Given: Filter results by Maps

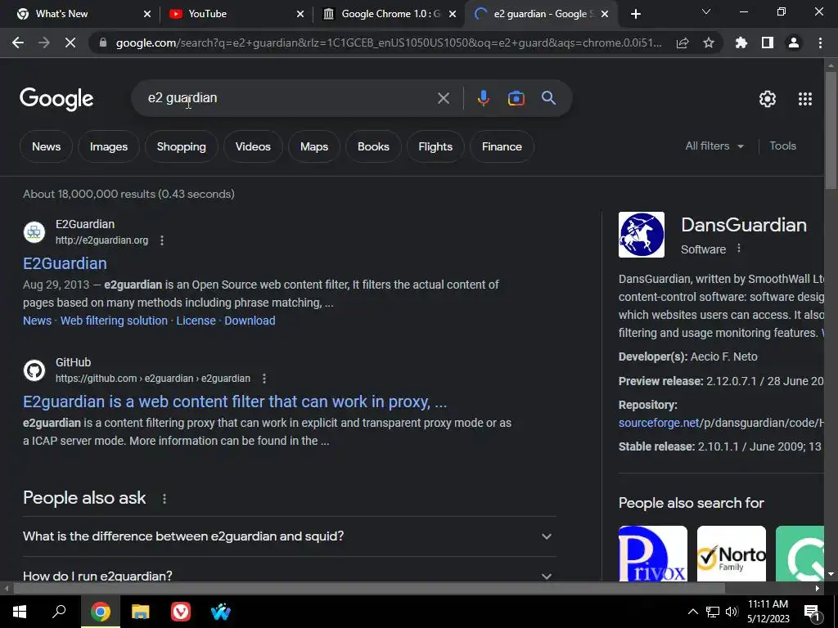Looking at the screenshot, I should 313,146.
